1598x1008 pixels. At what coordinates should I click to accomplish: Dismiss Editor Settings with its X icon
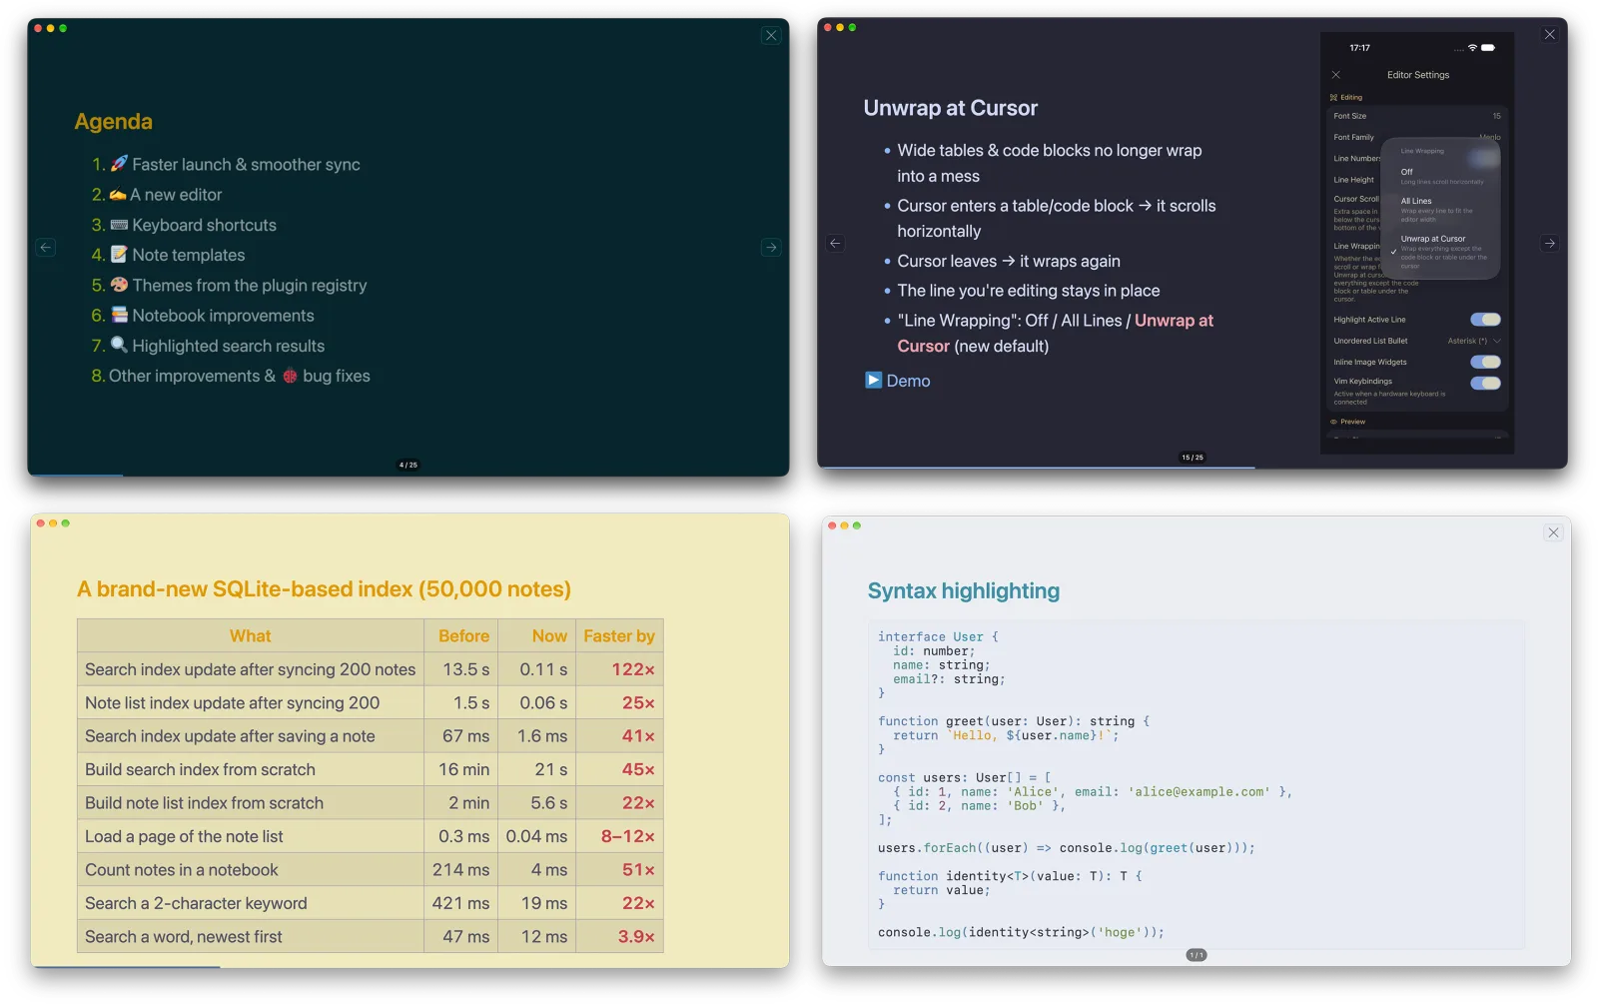[1336, 75]
